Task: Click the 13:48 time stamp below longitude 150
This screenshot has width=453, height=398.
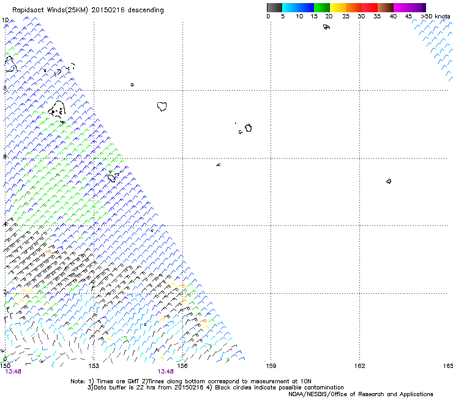Action: pos(13,372)
